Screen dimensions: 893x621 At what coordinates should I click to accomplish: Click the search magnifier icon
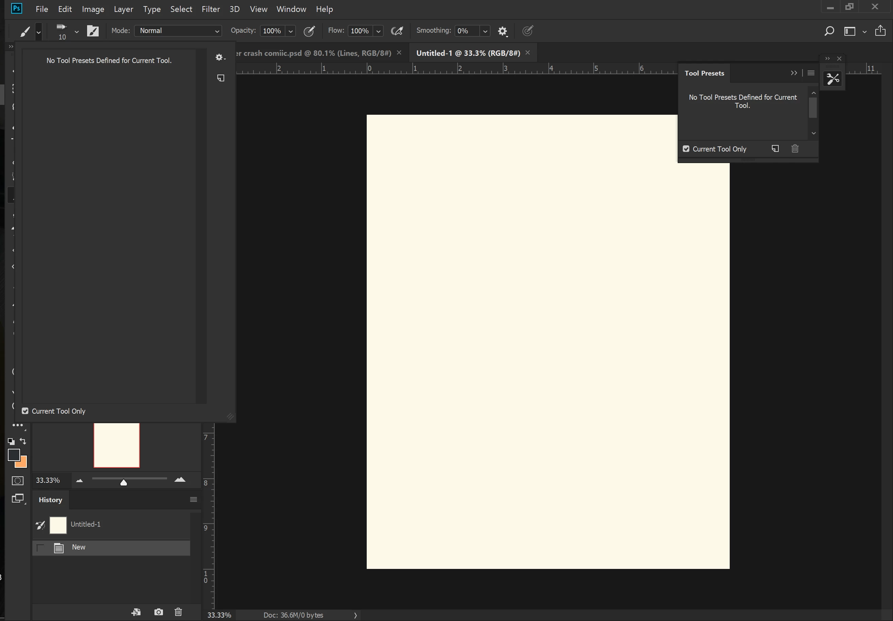[829, 31]
